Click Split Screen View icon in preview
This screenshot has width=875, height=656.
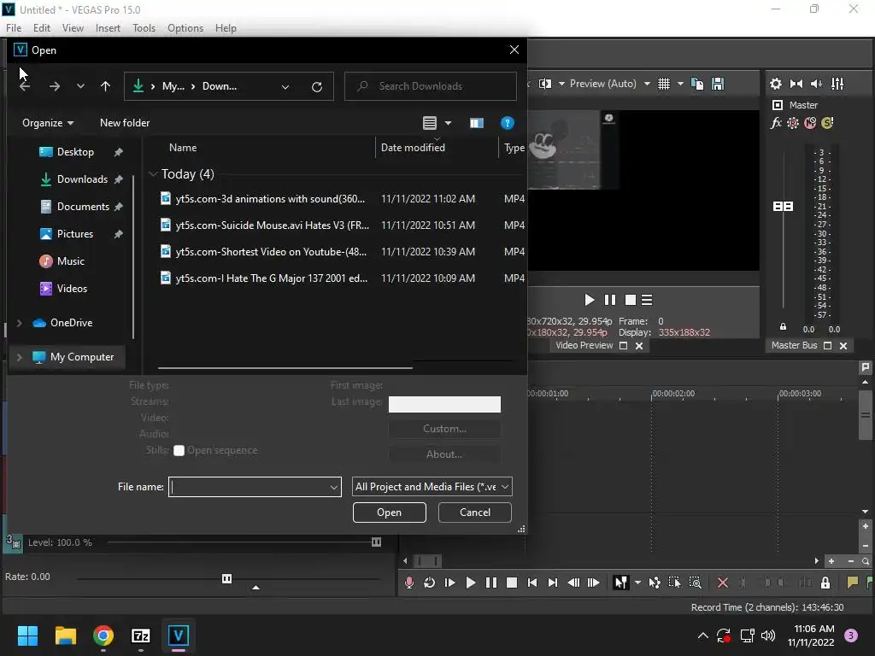(545, 84)
